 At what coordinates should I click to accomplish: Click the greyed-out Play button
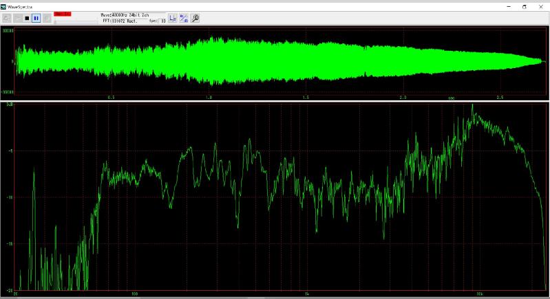coord(17,18)
